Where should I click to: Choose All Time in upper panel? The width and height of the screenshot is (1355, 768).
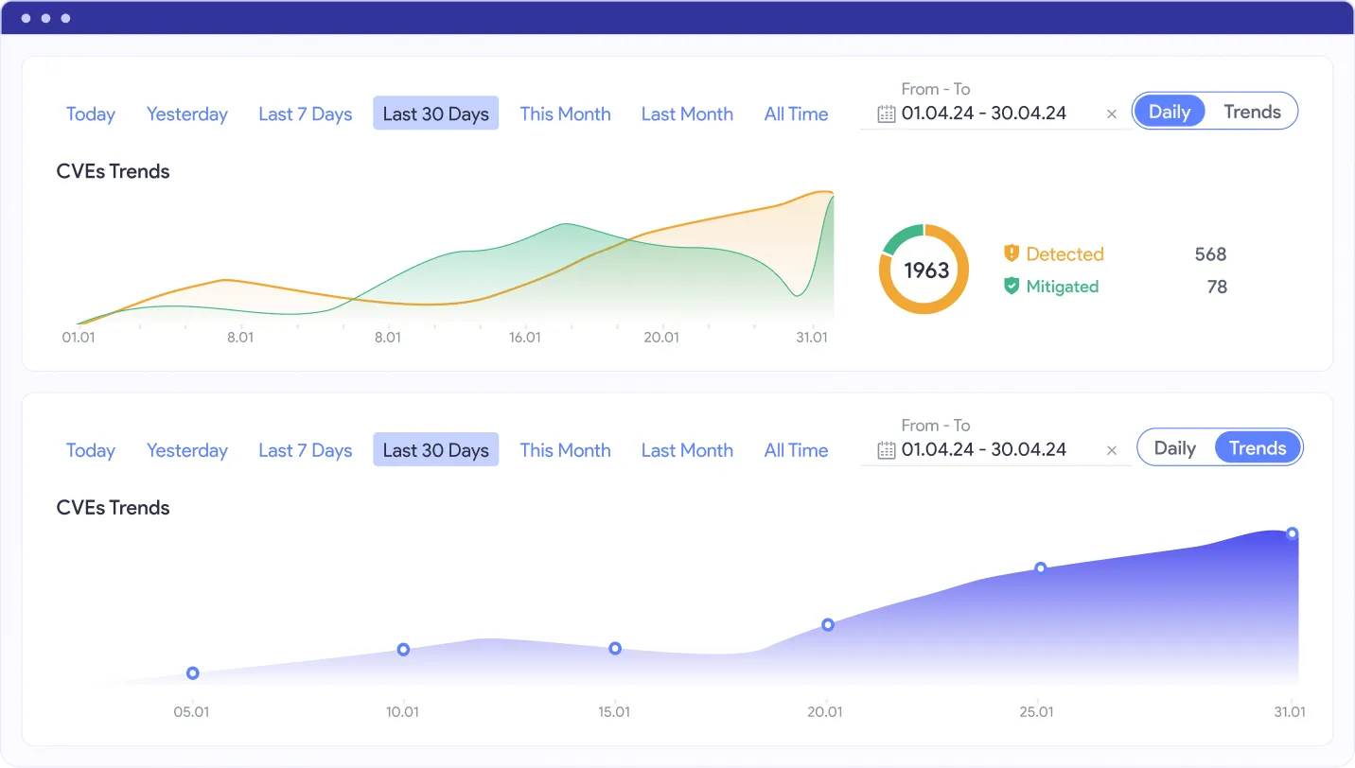tap(797, 114)
